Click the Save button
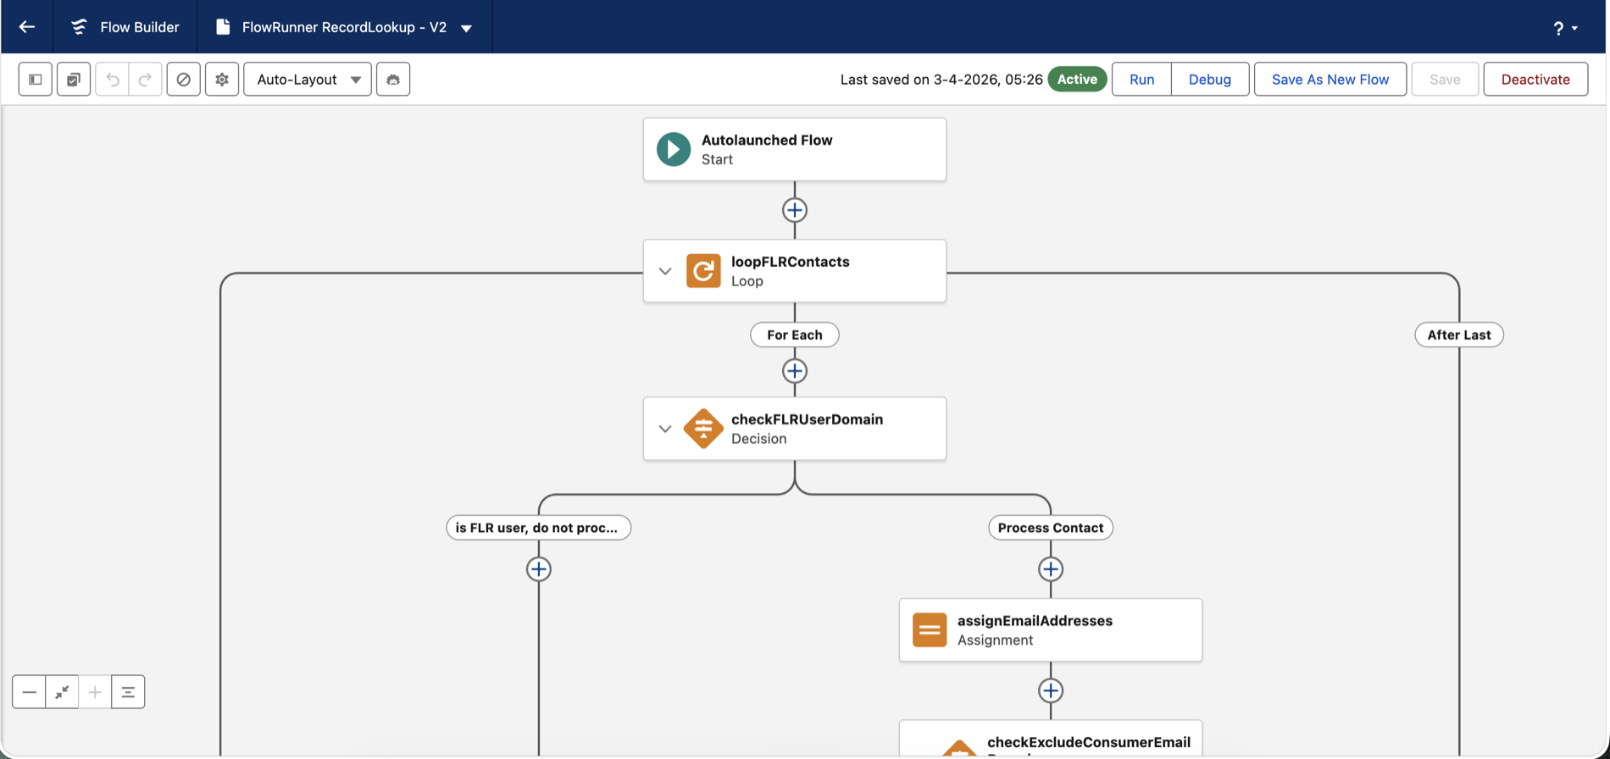 point(1445,80)
